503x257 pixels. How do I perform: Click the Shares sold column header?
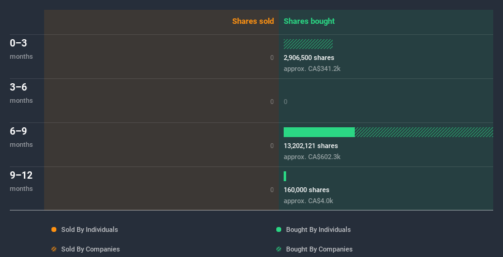coord(253,21)
